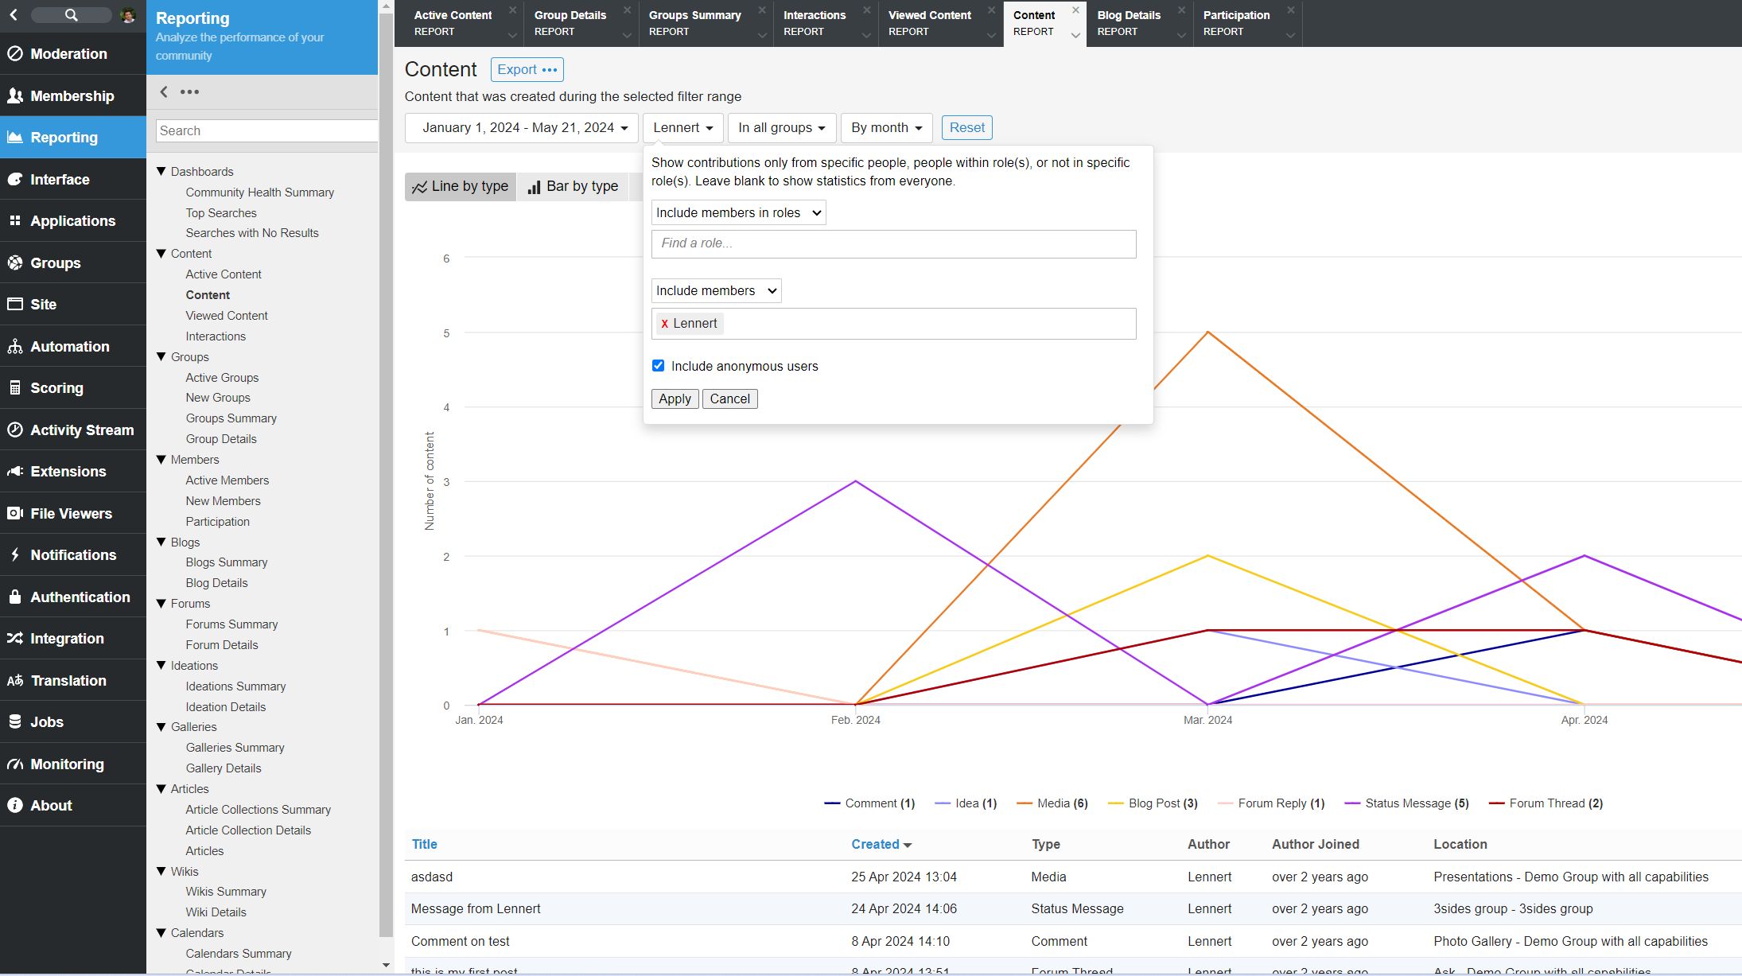Viewport: 1742px width, 976px height.
Task: Collapse the Forums tree section
Action: click(x=161, y=604)
